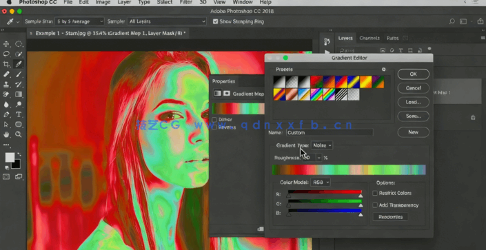Click the Load... button

(414, 102)
